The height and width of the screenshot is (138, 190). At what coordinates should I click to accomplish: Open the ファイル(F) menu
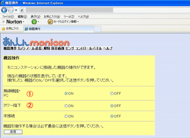click(8, 17)
